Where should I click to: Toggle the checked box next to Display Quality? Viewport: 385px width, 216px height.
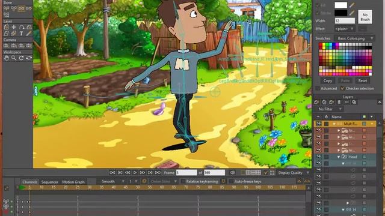point(265,173)
